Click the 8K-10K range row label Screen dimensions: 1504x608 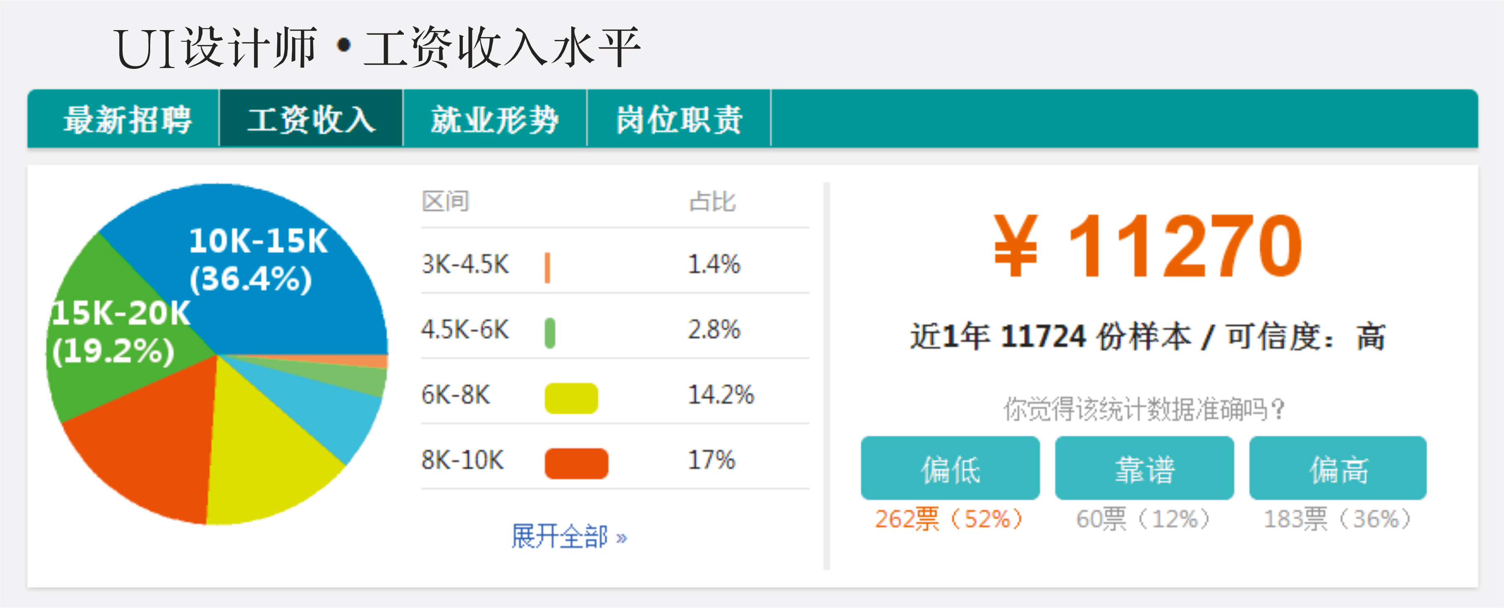pos(462,460)
